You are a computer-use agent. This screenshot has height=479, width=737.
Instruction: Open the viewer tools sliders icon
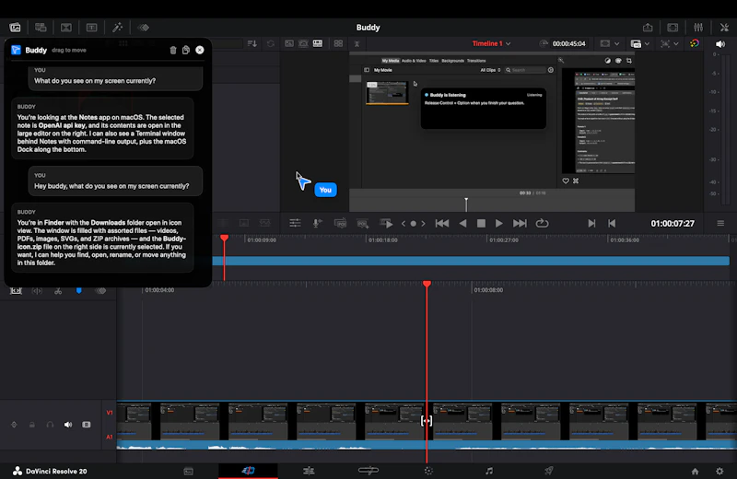point(295,223)
